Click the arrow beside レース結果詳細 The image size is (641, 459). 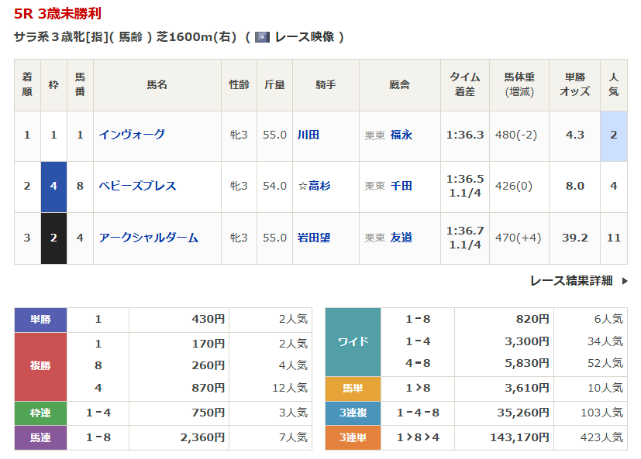coord(625,281)
